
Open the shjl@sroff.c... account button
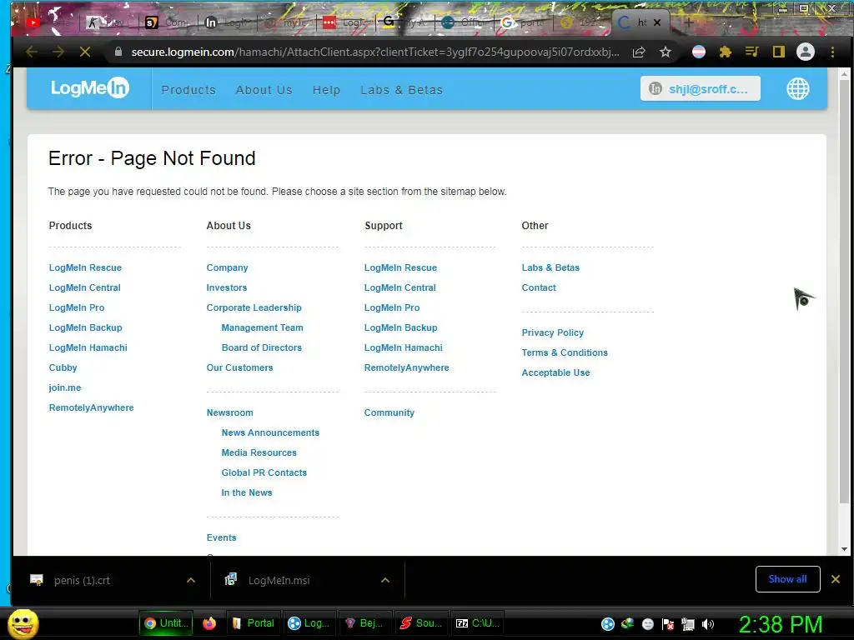click(x=701, y=88)
